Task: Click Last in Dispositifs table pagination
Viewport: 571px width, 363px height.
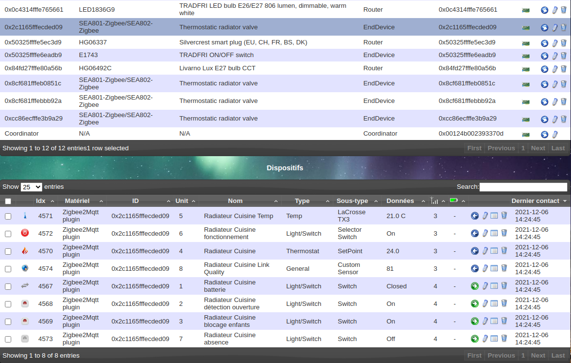Action: (558, 356)
